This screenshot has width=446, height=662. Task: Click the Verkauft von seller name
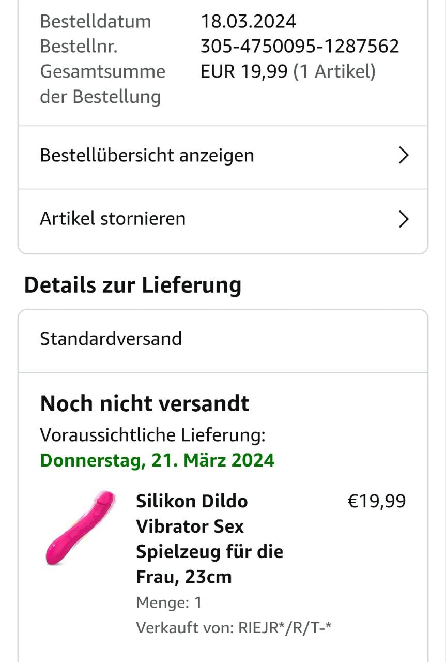point(284,628)
